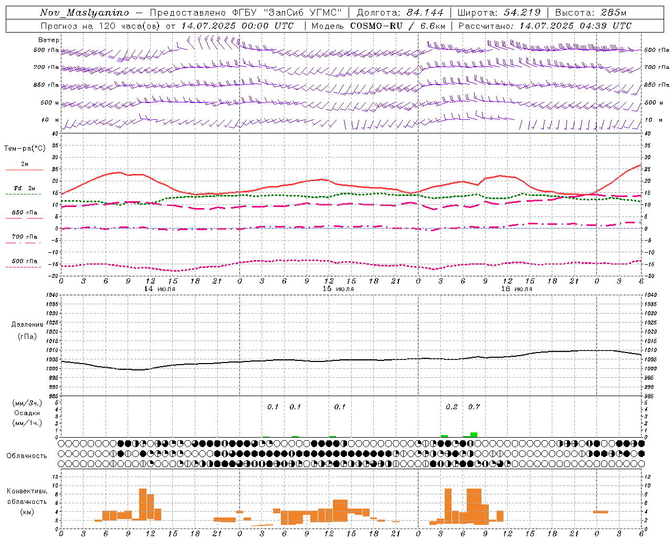Click the solid red line sample under 2м
Screen dimensions: 672x538
(x=24, y=170)
